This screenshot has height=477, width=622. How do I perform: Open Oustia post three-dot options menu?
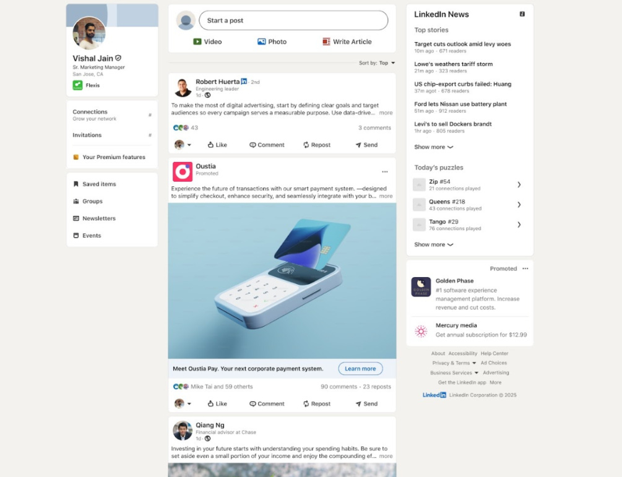point(385,172)
